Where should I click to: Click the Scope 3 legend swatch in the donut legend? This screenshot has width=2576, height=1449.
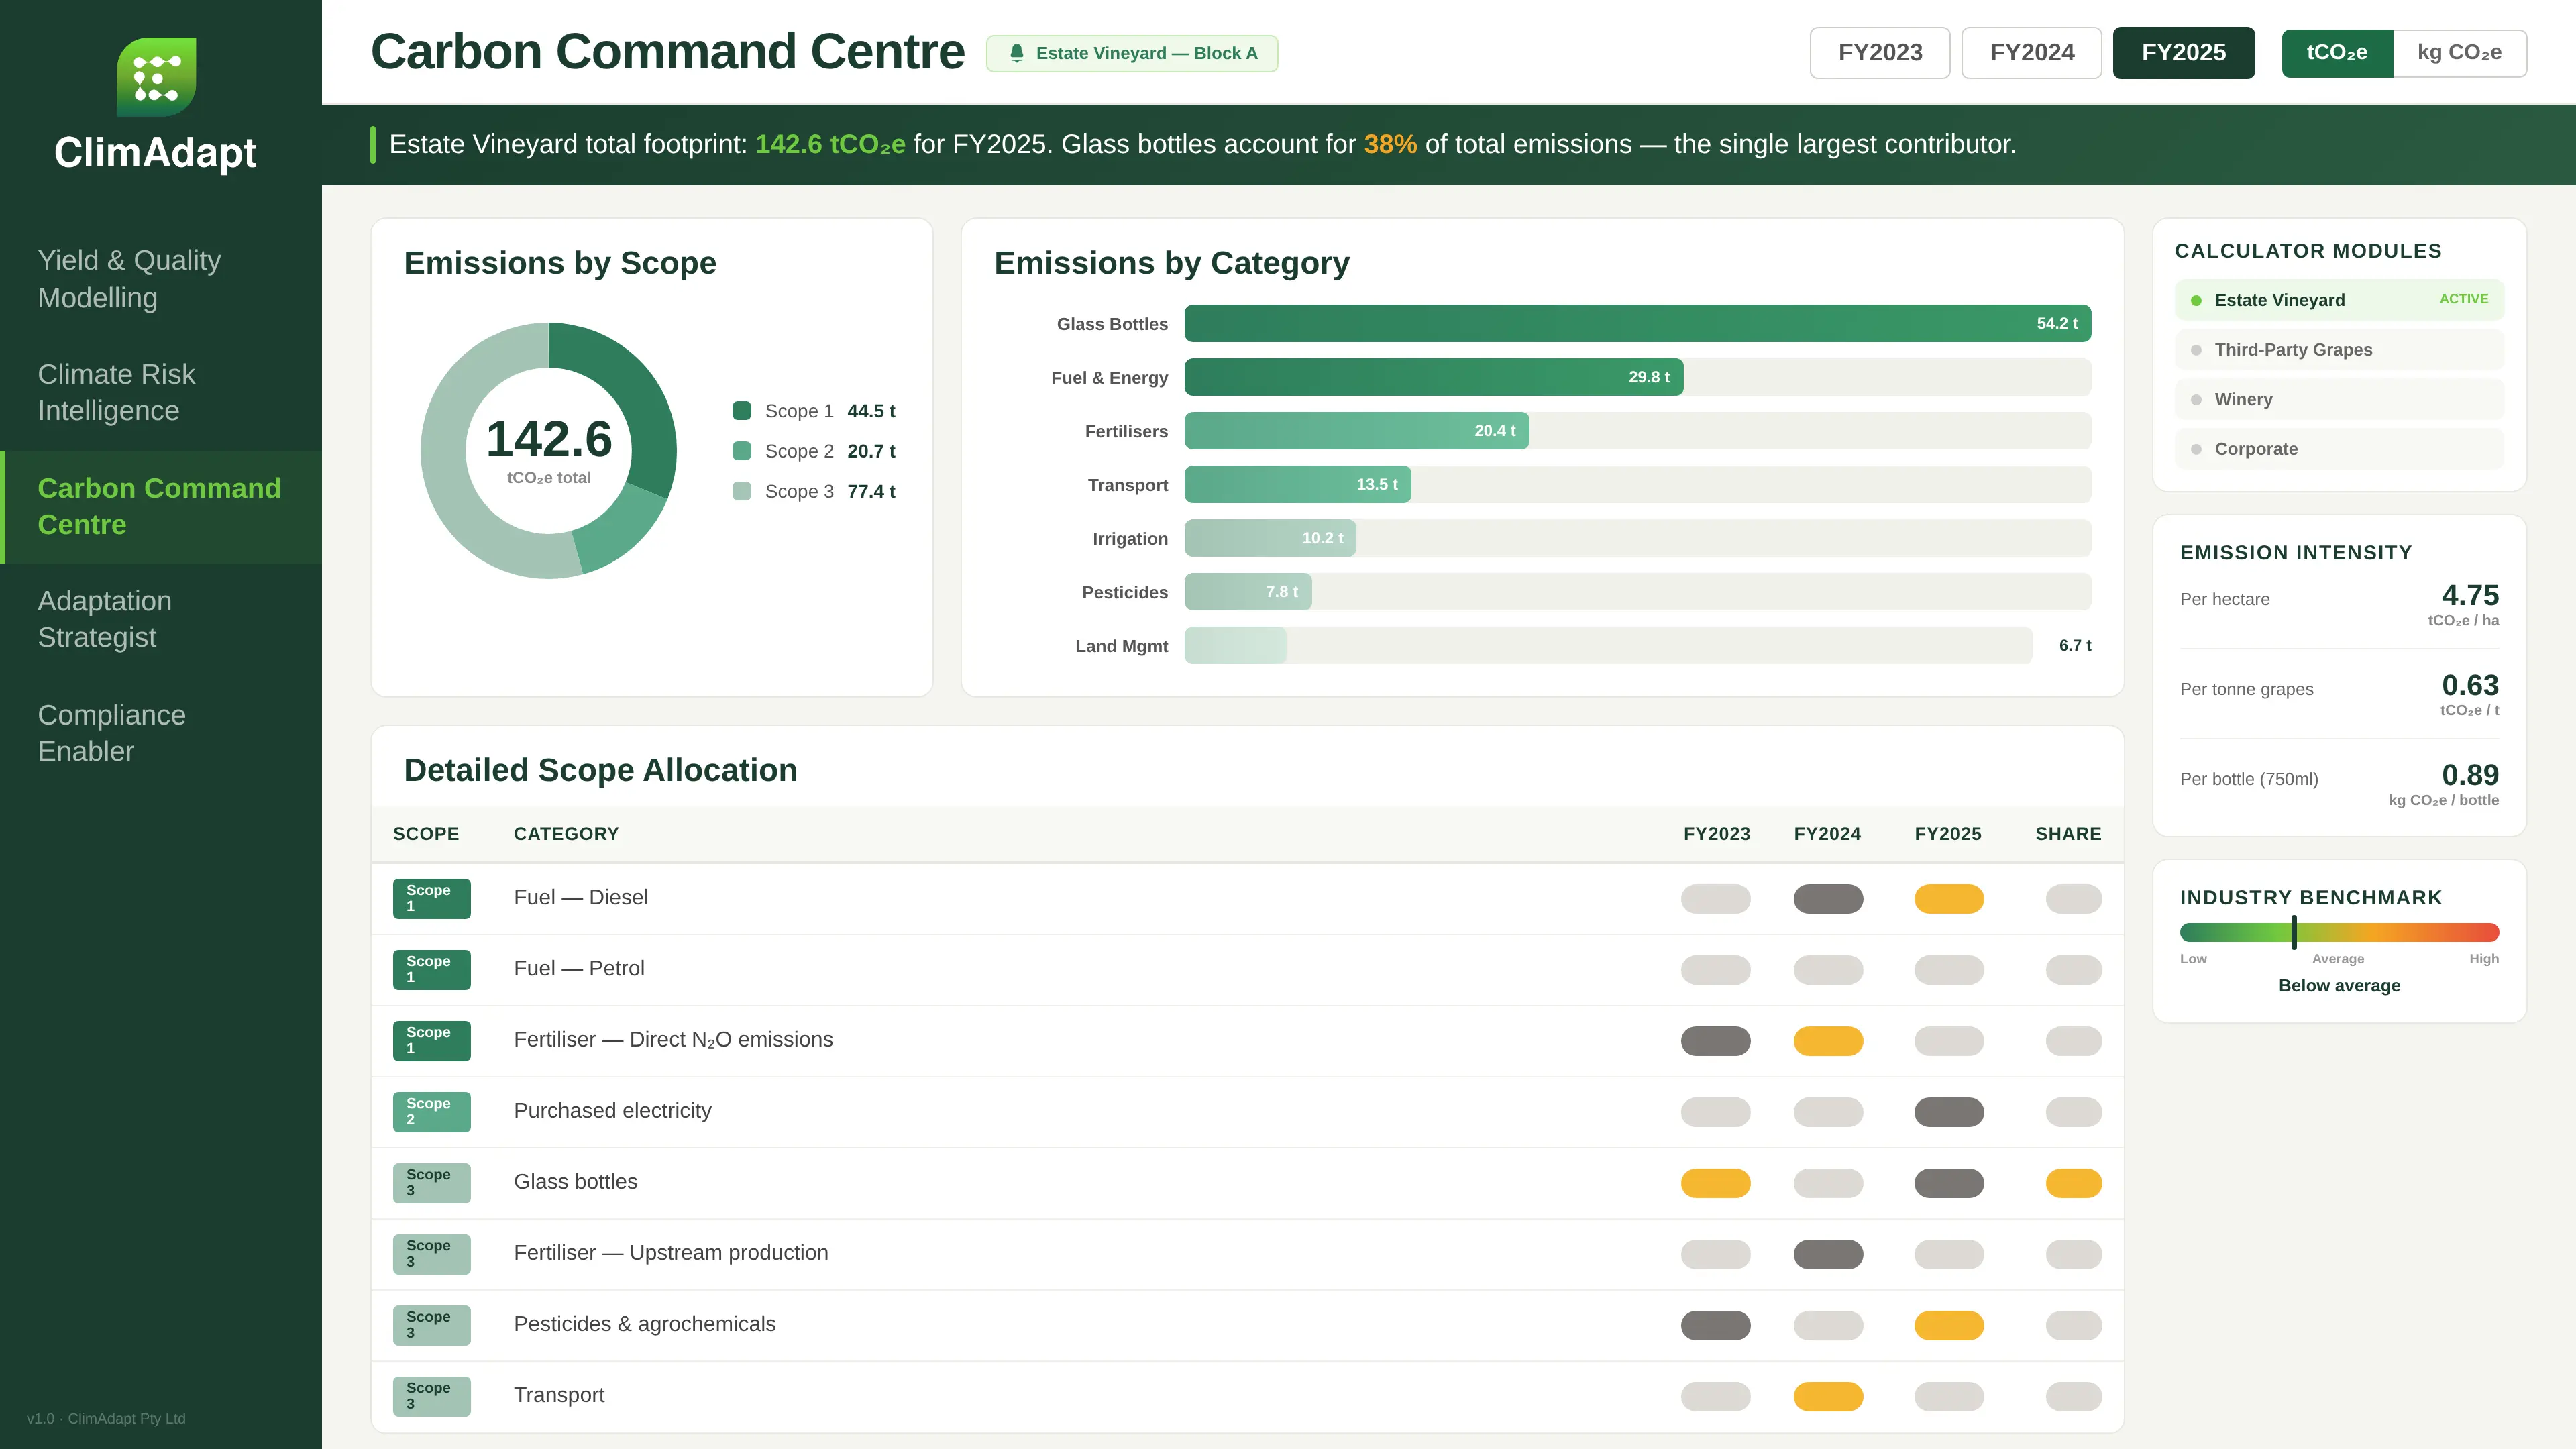coord(741,491)
